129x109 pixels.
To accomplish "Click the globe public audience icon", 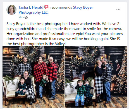I will point(26,17).
